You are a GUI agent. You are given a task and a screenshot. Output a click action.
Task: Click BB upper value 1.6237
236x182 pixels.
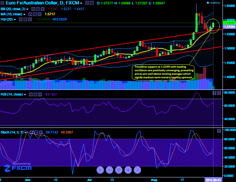66,9
